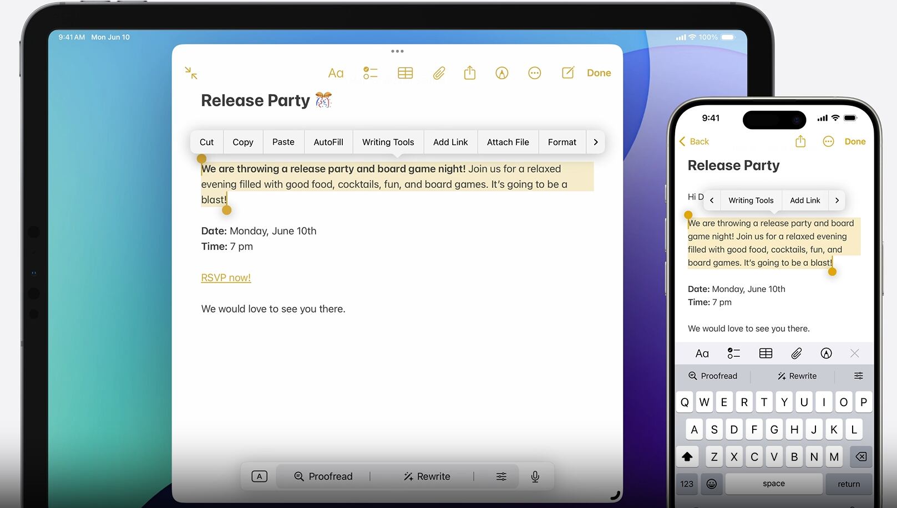
Task: Tap the M key on iPhone keyboard
Action: (x=834, y=457)
